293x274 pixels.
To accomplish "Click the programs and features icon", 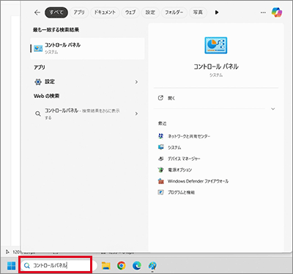I will [160, 192].
